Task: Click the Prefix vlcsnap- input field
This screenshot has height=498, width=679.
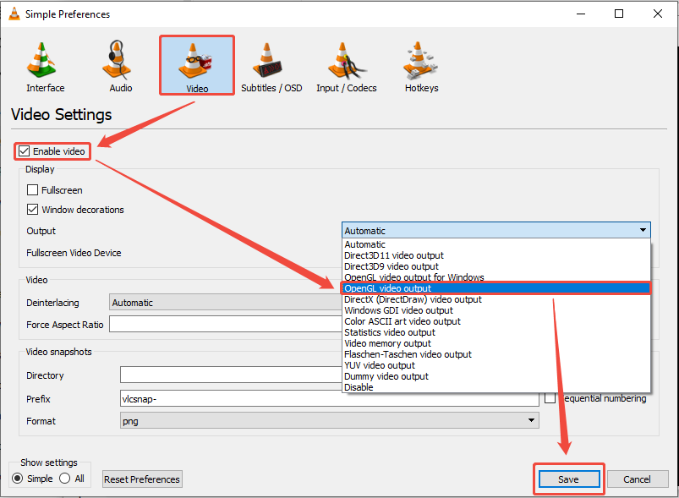Action: point(330,398)
